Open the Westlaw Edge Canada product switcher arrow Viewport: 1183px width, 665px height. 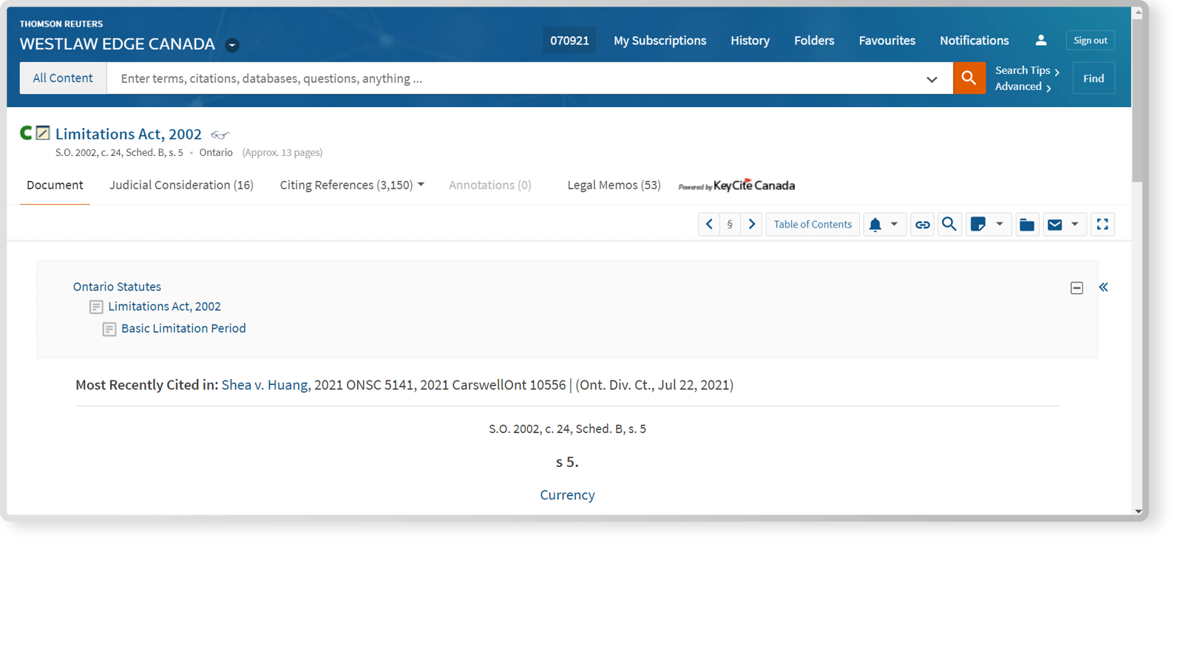coord(232,45)
